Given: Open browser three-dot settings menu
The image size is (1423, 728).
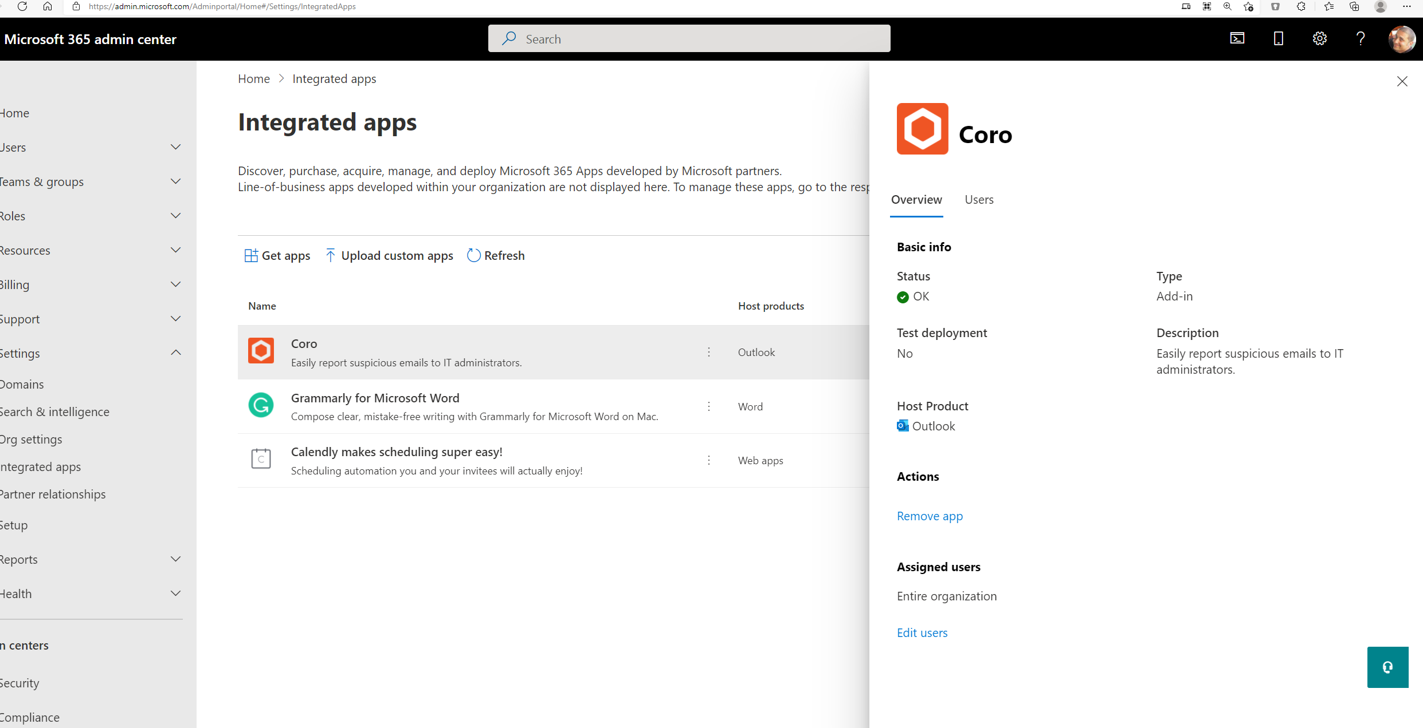Looking at the screenshot, I should click(x=1406, y=6).
